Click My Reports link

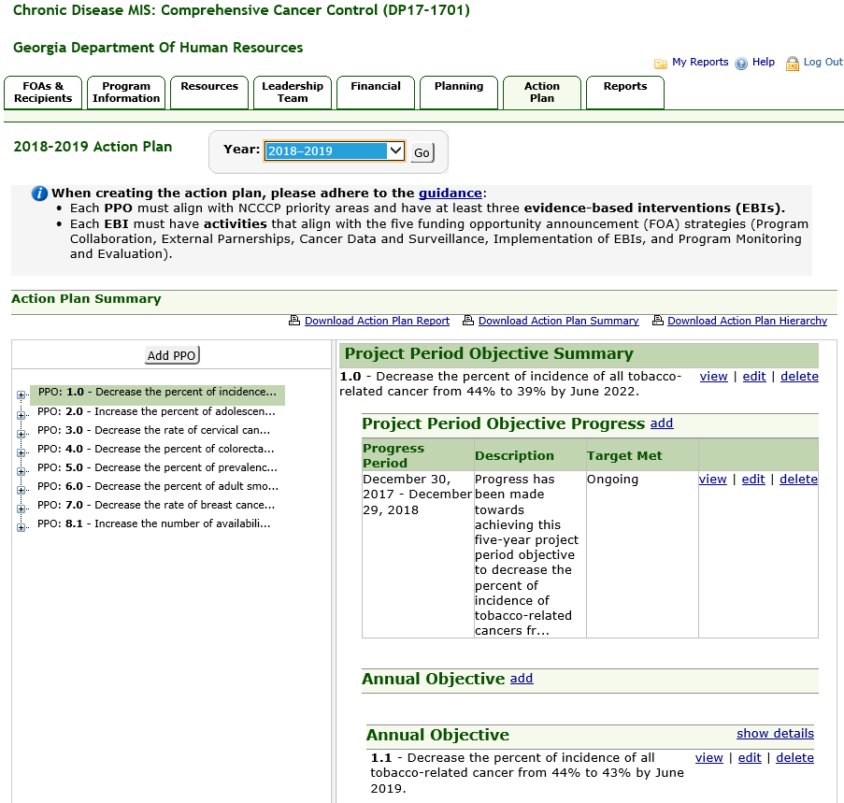pos(700,62)
